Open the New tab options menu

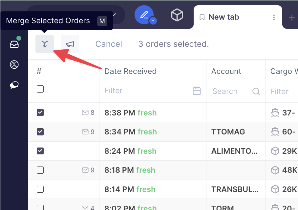[274, 17]
